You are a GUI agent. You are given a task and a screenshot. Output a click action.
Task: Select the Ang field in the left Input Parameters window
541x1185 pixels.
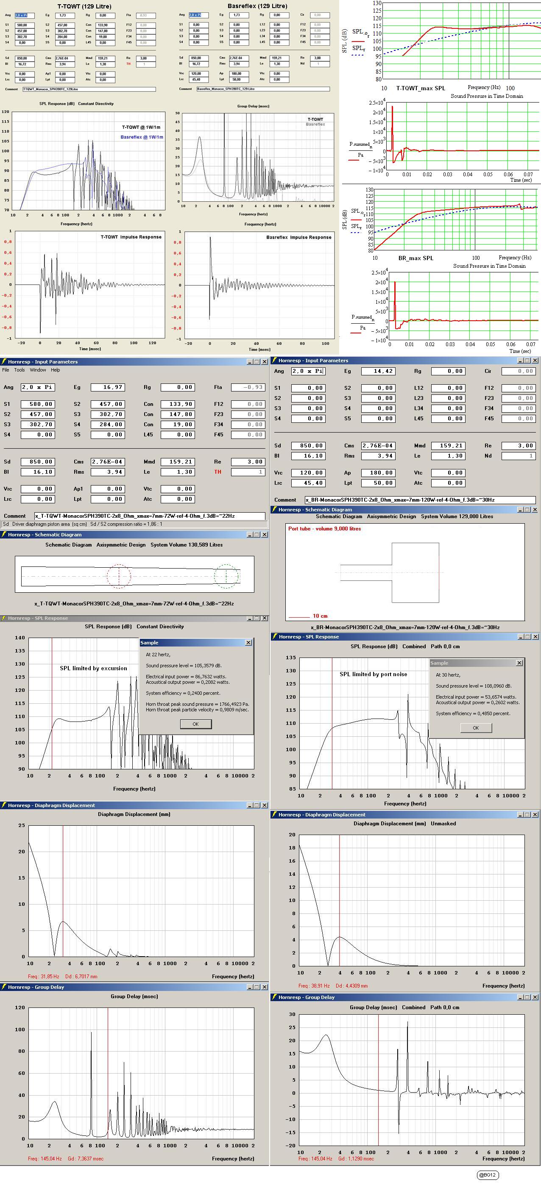(x=38, y=387)
